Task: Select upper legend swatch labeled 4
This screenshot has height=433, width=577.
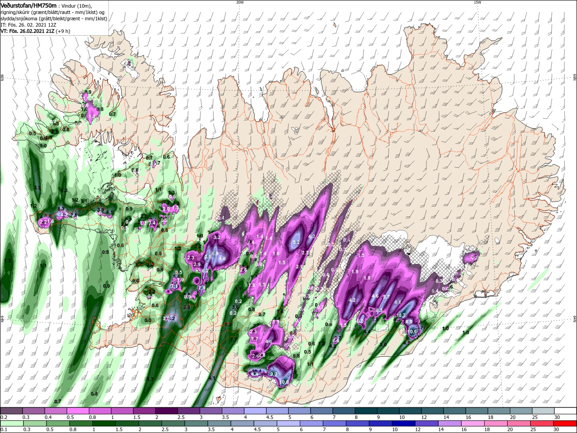Action: (x=255, y=411)
